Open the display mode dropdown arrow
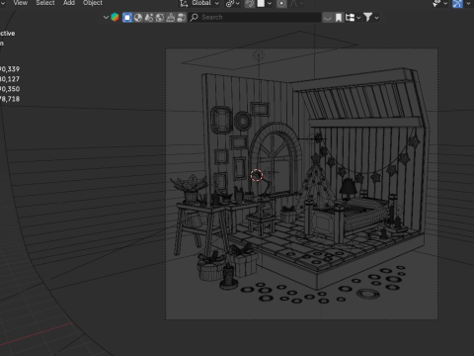Viewport: 474px width, 356px height. click(x=358, y=18)
